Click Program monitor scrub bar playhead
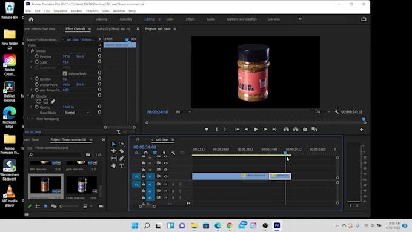The width and height of the screenshot is (412, 232). point(364,119)
